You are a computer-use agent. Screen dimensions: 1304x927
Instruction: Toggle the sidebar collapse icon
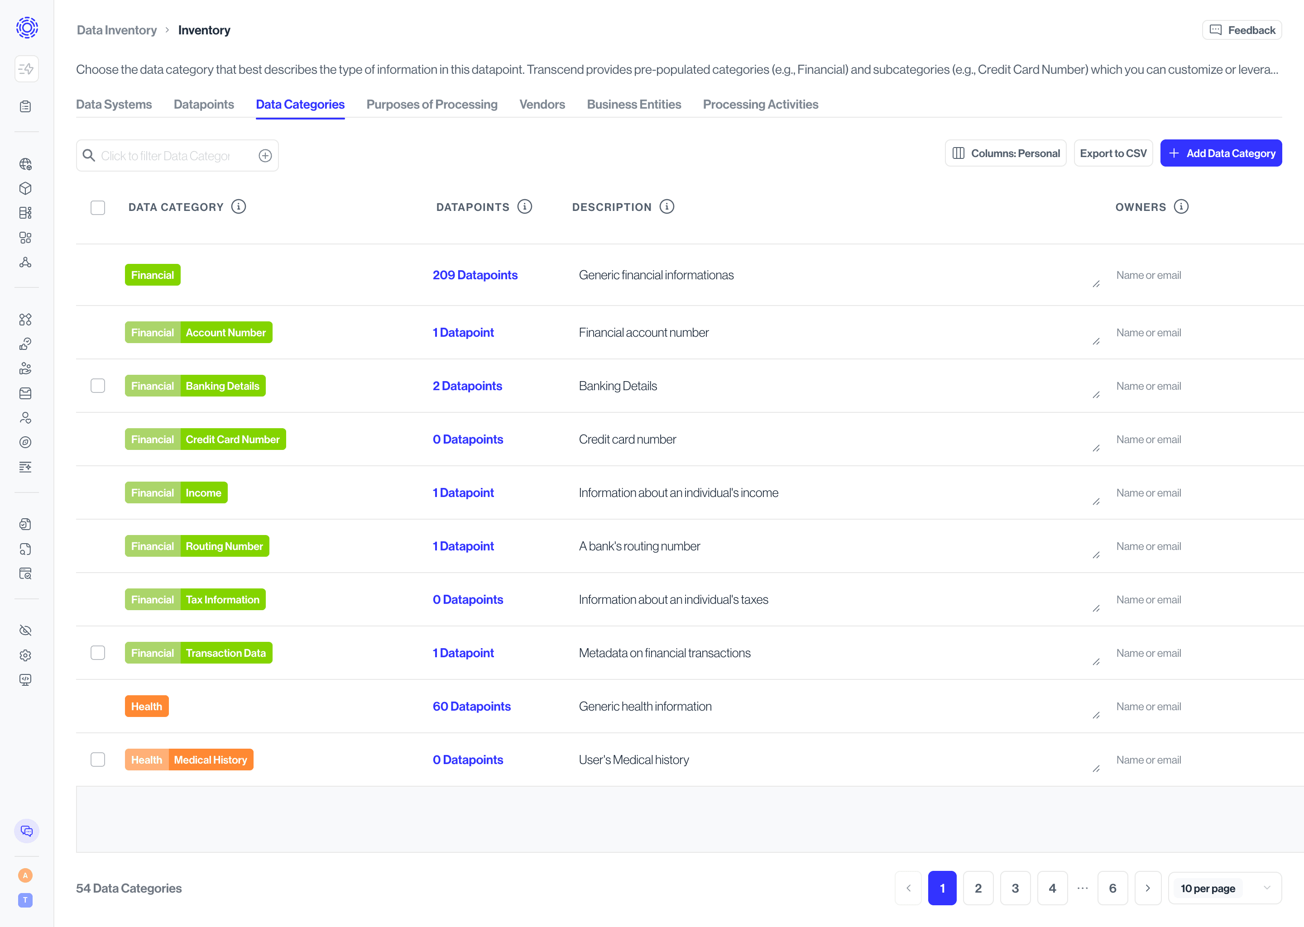click(26, 69)
